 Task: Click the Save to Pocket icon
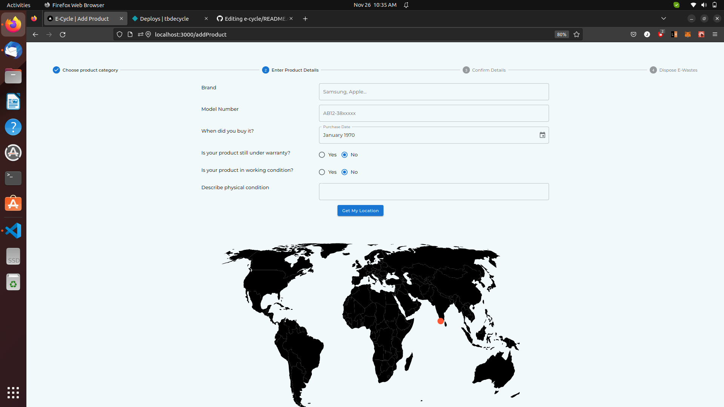coord(633,34)
